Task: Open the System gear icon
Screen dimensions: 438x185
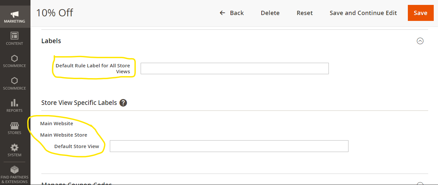Action: [x=14, y=148]
